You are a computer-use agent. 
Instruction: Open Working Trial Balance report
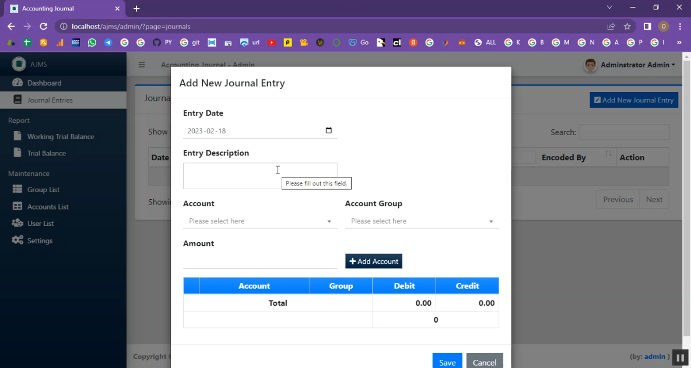click(x=60, y=137)
